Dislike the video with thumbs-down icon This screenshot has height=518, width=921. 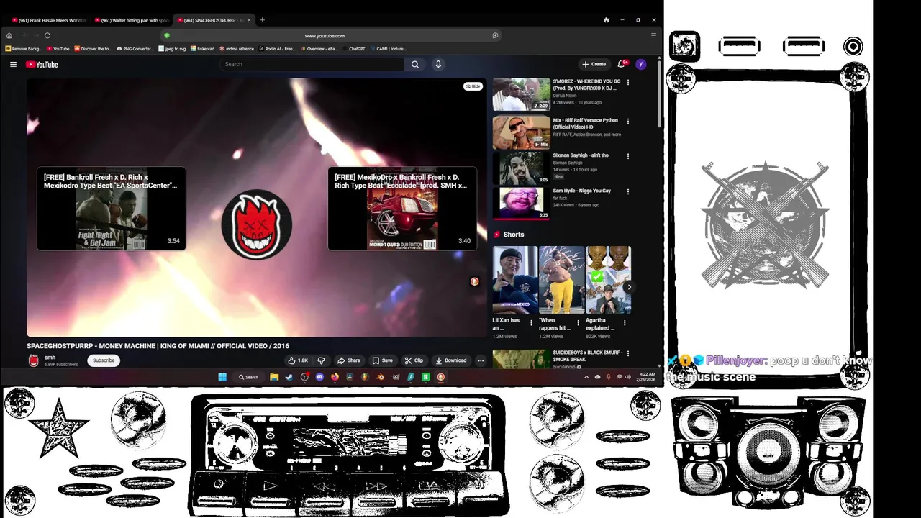tap(321, 360)
